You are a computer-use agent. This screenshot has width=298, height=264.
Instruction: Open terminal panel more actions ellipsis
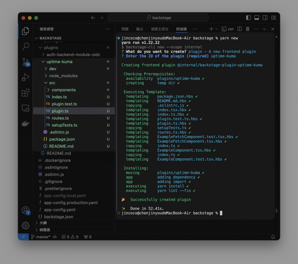click(256, 29)
